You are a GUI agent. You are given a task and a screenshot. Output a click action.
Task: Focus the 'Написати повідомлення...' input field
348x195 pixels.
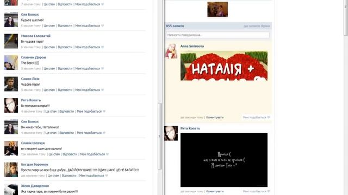pyautogui.click(x=217, y=35)
